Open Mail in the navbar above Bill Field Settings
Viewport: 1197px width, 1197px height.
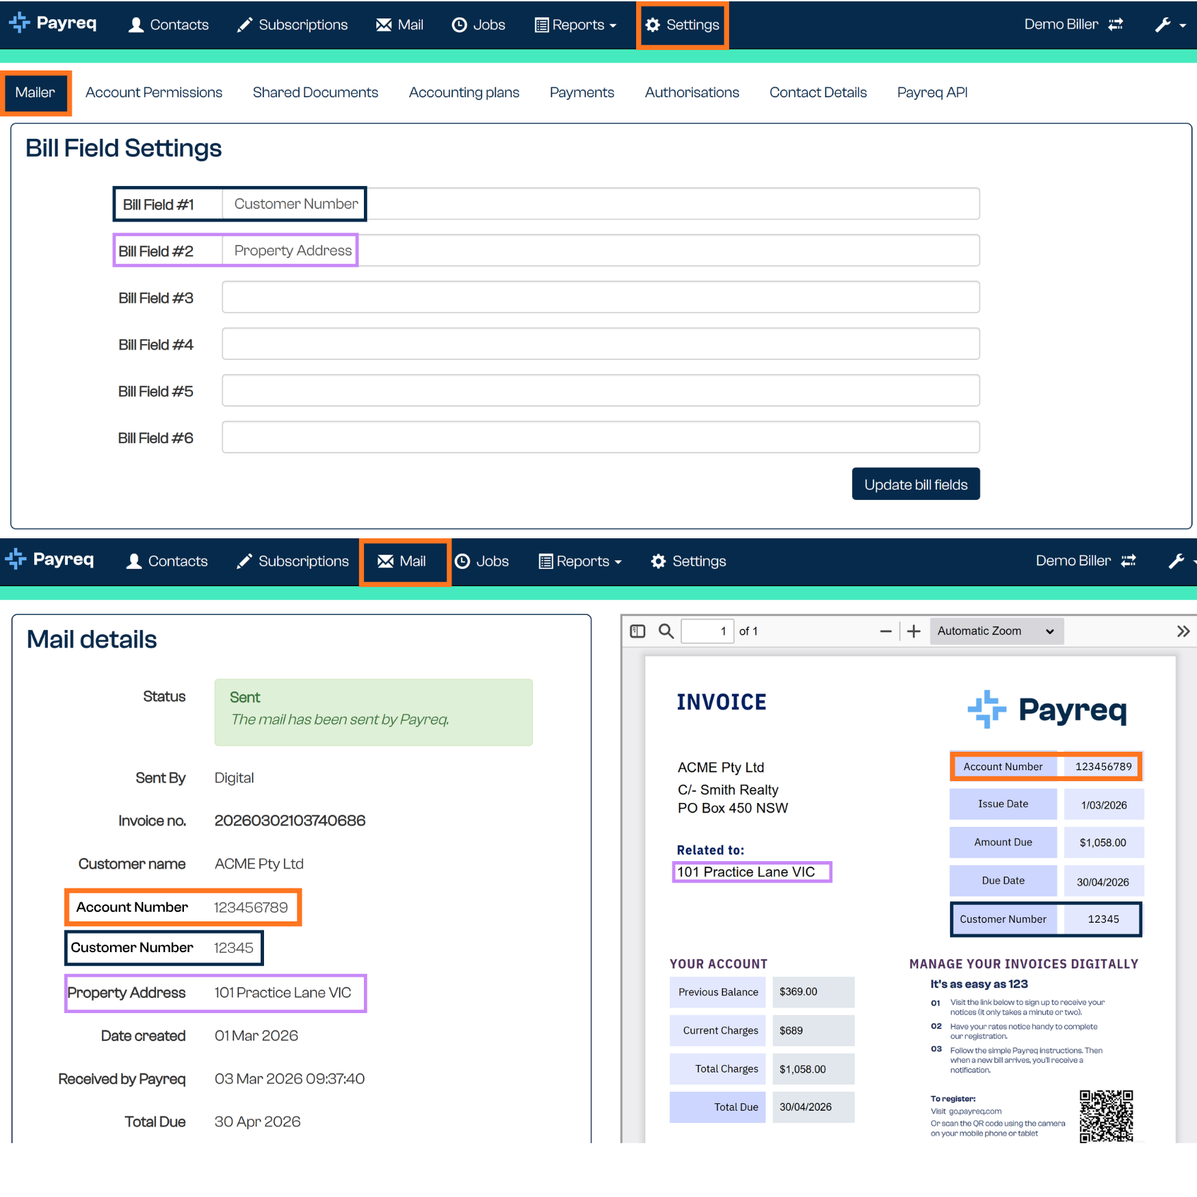pyautogui.click(x=399, y=25)
